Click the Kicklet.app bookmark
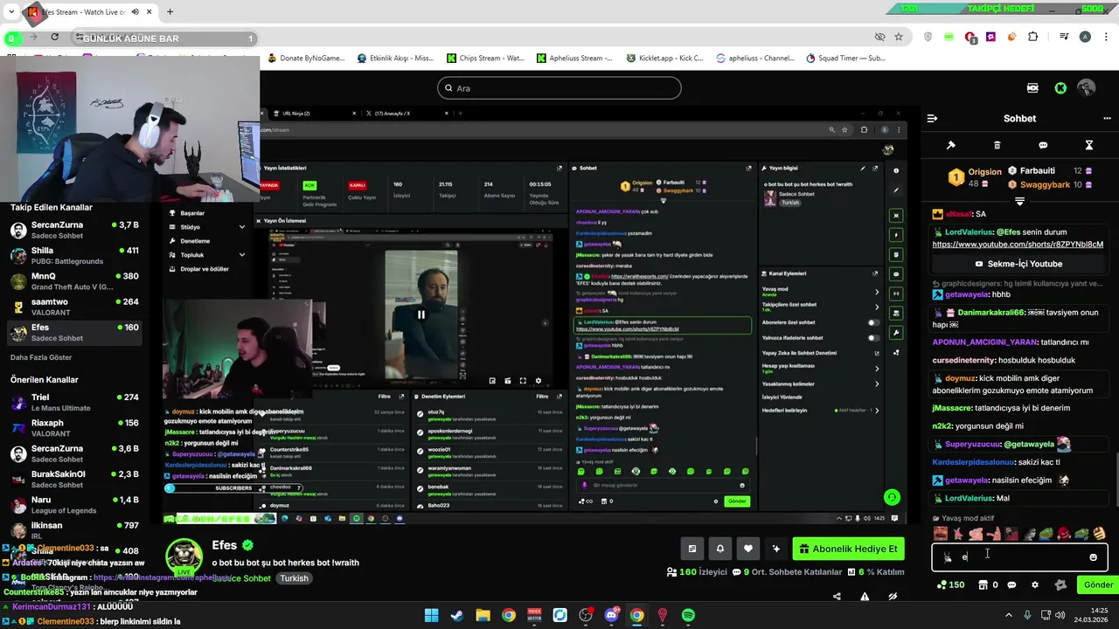Viewport: 1119px width, 629px height. (x=665, y=59)
